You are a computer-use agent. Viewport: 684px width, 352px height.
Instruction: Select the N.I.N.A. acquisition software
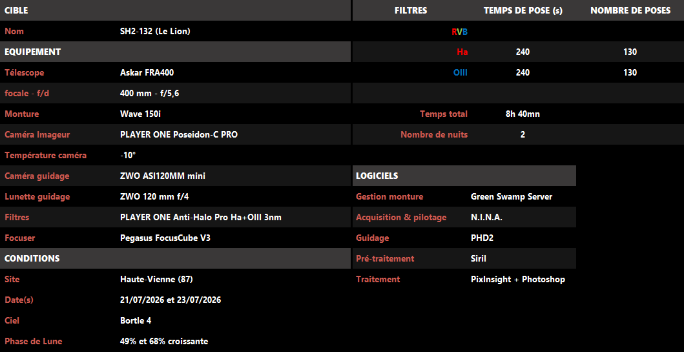point(486,217)
